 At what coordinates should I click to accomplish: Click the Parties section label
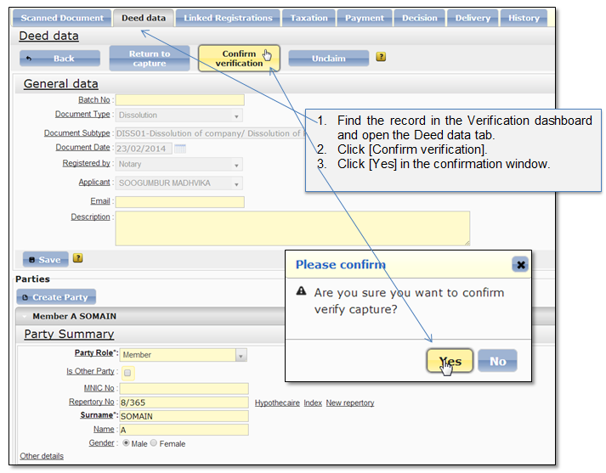32,279
